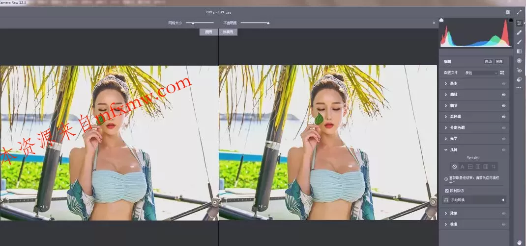This screenshot has height=246, width=526.
Task: Switch to the 效果图 view tab
Action: coord(228,32)
